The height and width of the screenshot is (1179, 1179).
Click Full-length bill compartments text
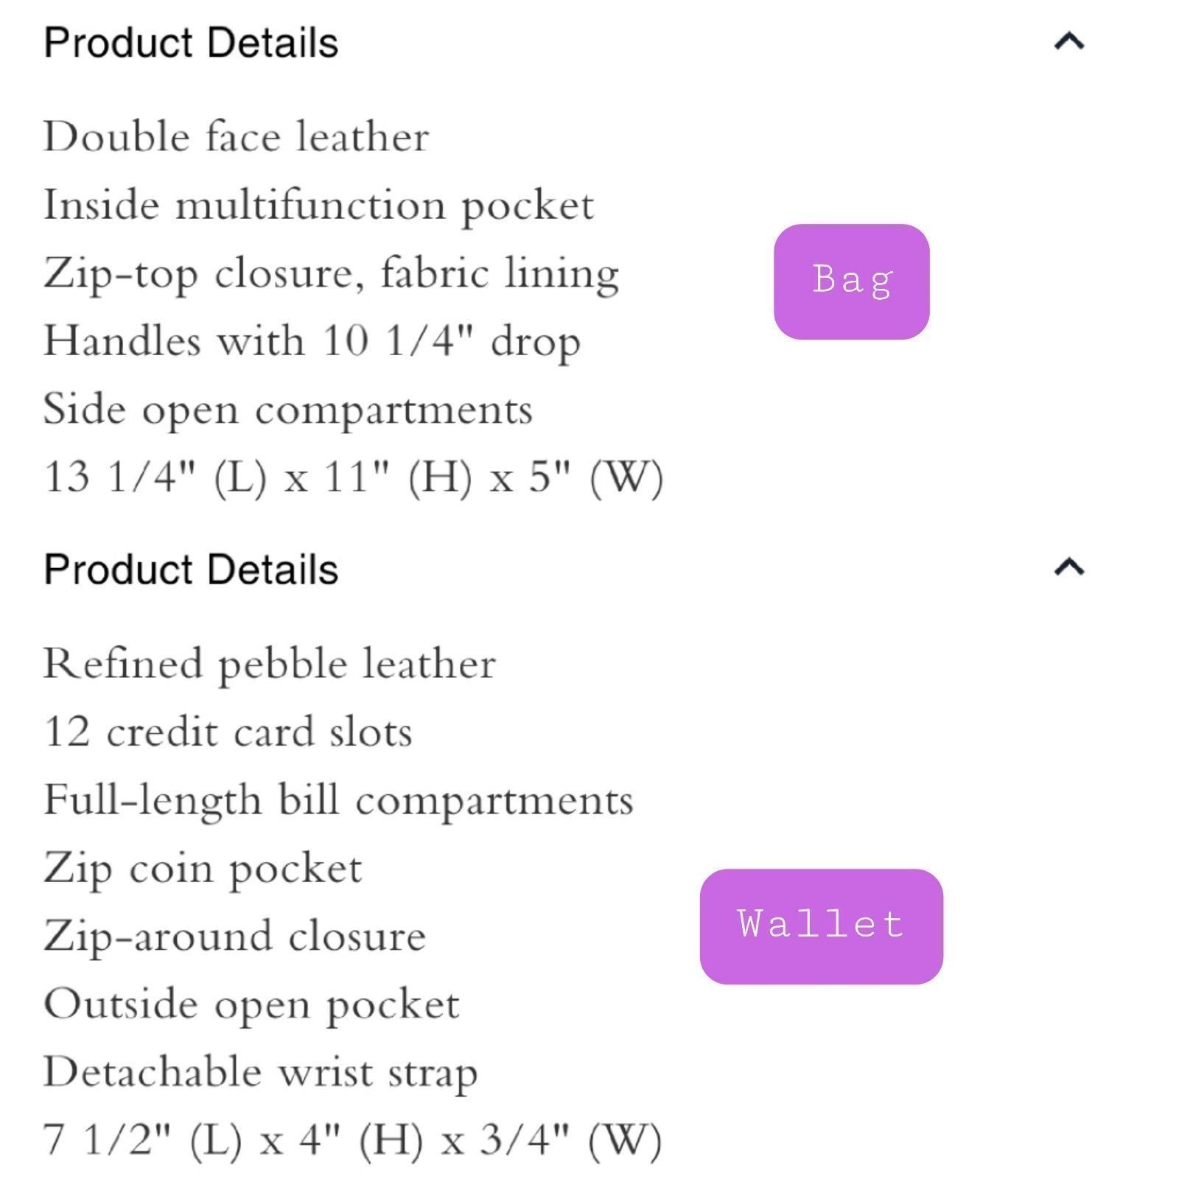tap(339, 801)
